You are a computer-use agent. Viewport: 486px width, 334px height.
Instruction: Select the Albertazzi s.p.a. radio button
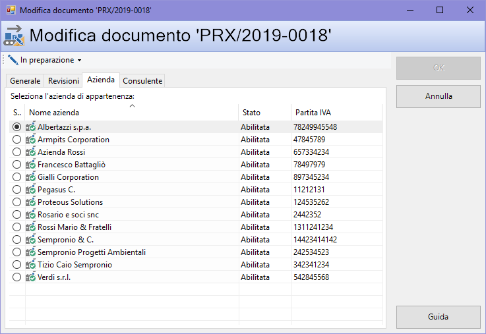coord(16,127)
